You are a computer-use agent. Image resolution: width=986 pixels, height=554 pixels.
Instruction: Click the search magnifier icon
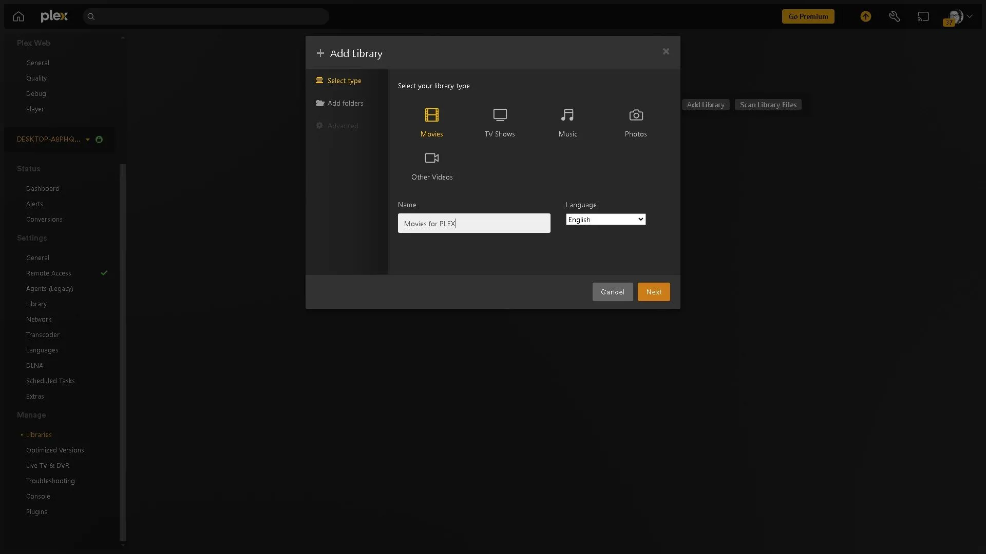coord(91,17)
